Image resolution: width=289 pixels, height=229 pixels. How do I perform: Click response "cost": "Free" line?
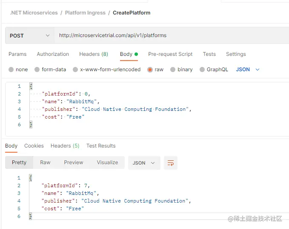pos(63,209)
